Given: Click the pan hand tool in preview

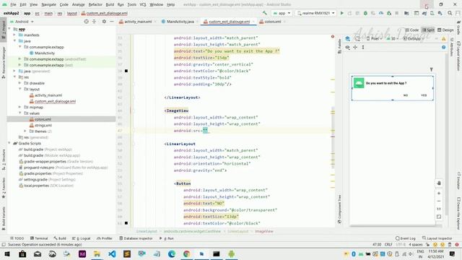Looking at the screenshot, I should [439, 183].
